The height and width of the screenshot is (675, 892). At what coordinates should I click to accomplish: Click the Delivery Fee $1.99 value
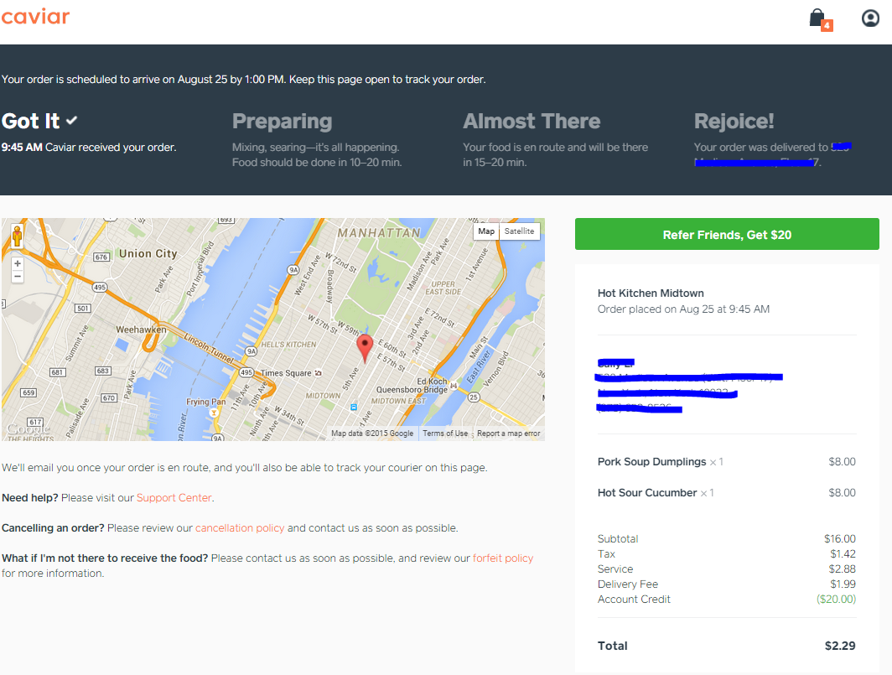[843, 584]
